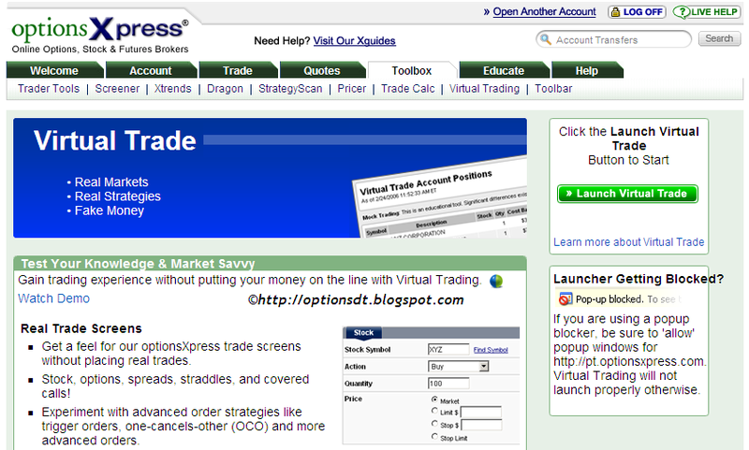
Task: Open Trade Calc submenu item
Action: [408, 89]
